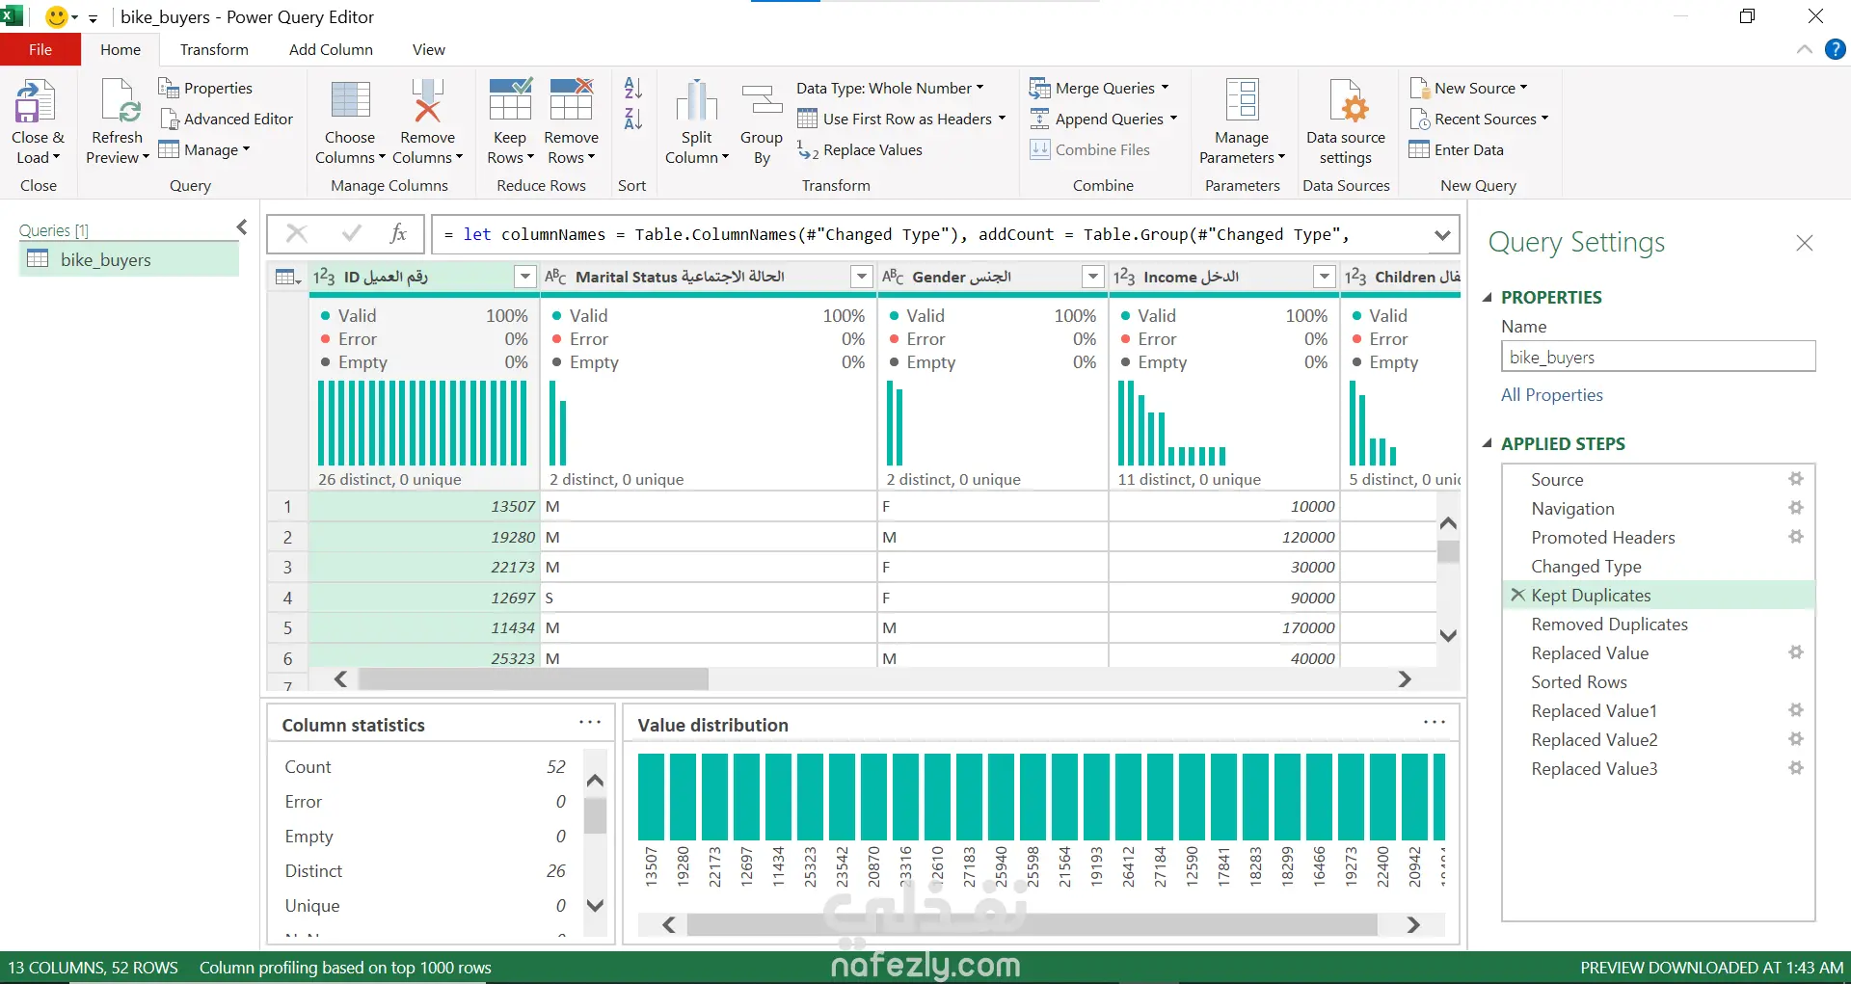
Task: Switch to the Transform ribbon tab
Action: 214,49
